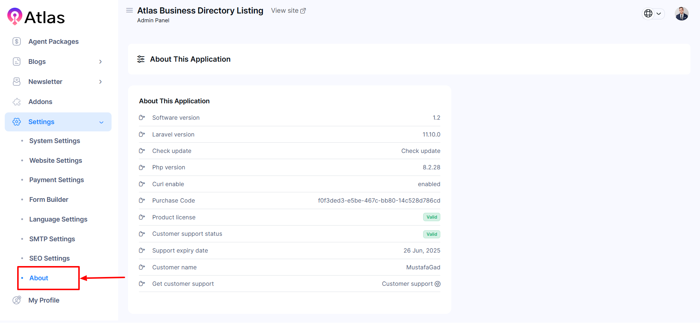Select SMTP Settings in sidebar

(x=52, y=239)
